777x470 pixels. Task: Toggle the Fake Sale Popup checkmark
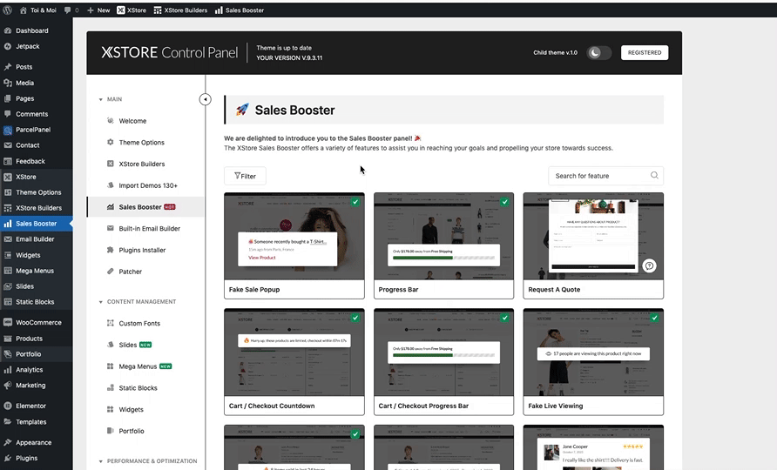point(355,202)
